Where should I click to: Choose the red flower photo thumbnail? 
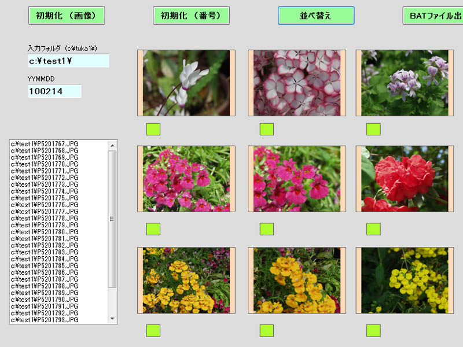point(404,179)
